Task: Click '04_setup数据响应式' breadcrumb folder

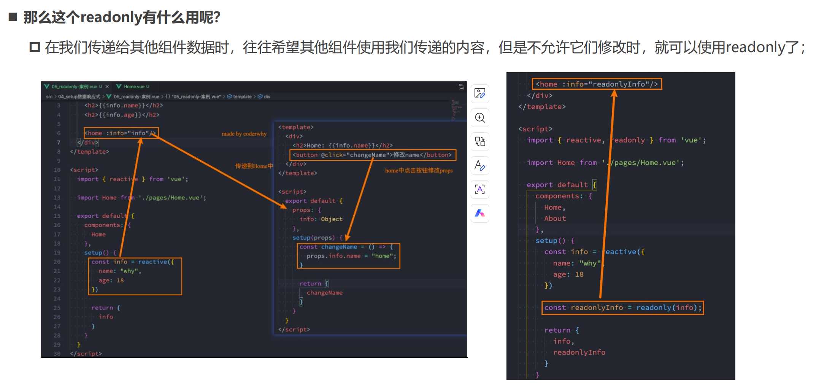Action: tap(79, 97)
